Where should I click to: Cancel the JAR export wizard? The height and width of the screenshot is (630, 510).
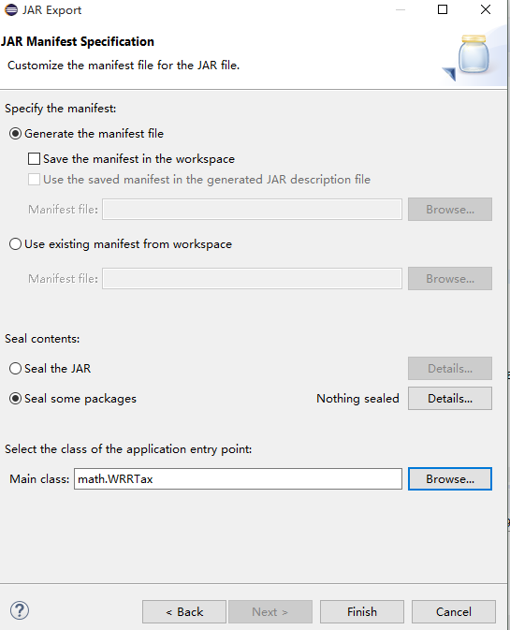click(453, 611)
